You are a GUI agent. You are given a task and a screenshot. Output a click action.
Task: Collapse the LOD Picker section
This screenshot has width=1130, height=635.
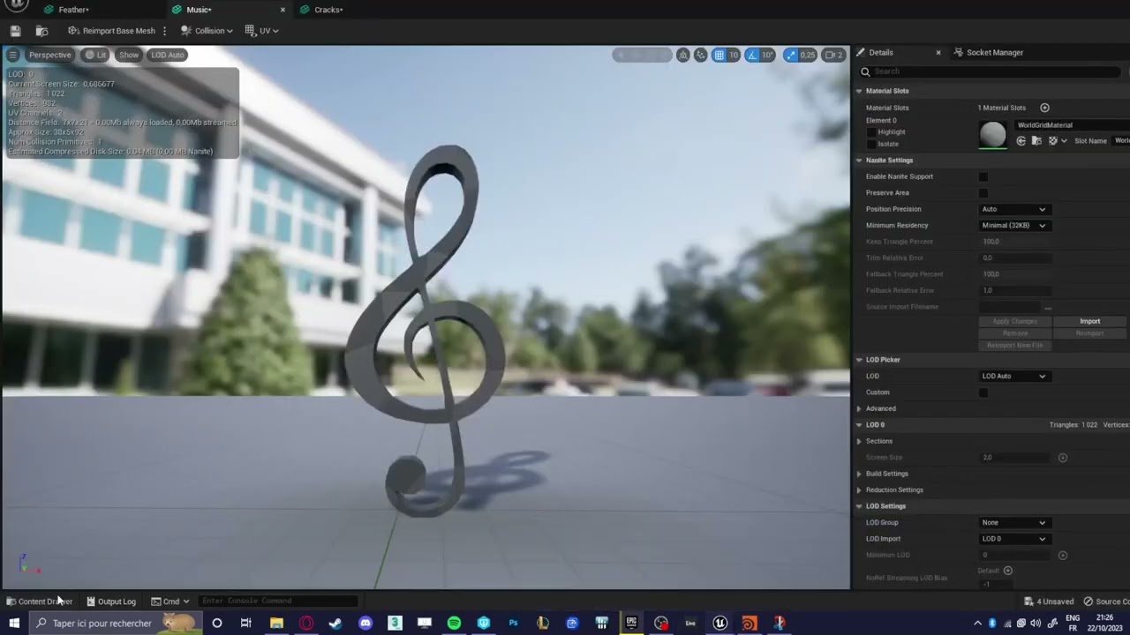click(859, 360)
